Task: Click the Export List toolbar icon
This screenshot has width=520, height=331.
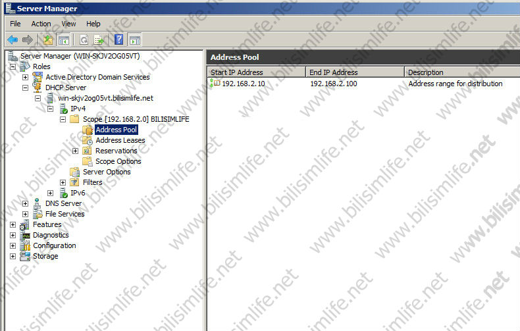Action: coord(99,40)
